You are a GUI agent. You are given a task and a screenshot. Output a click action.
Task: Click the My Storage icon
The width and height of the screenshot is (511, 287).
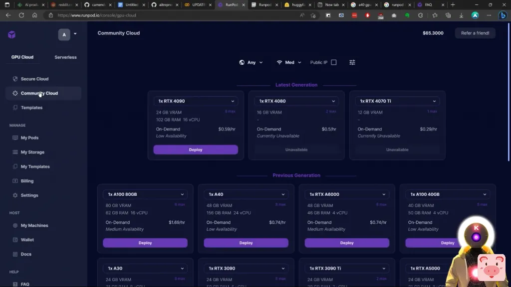(x=15, y=152)
